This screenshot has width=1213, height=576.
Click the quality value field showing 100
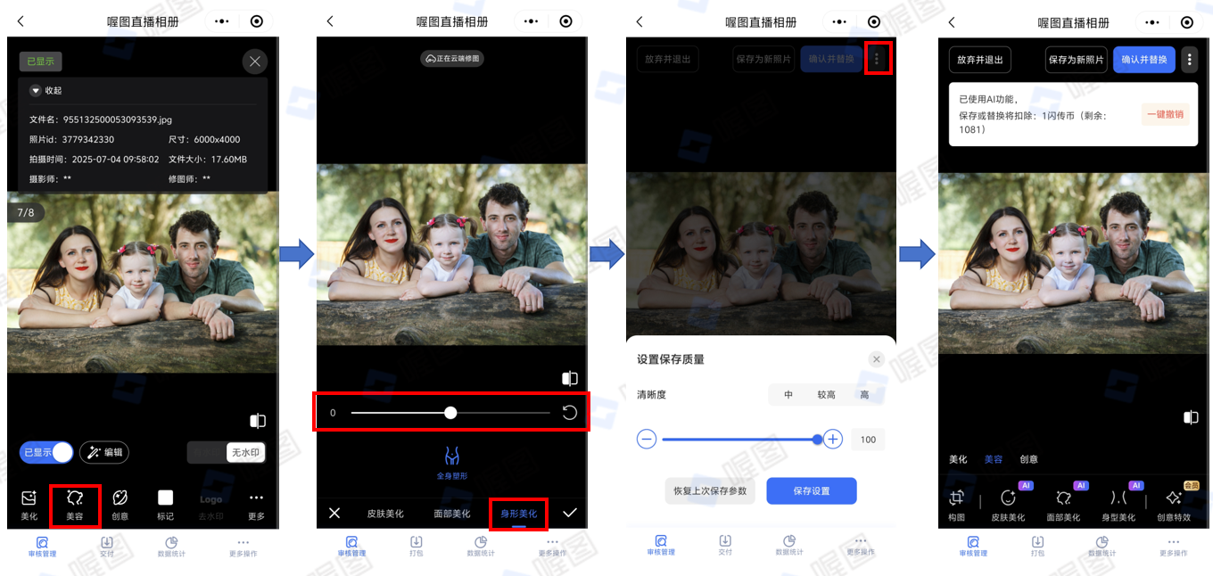(x=868, y=440)
